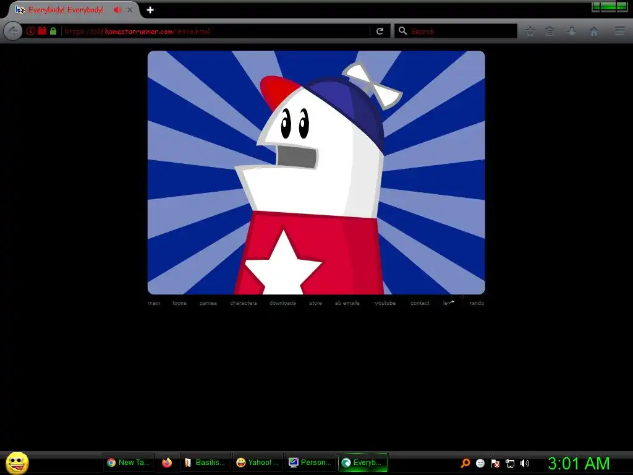Screen dimensions: 633x475
Task: Open the network tray icon
Action: 510,463
